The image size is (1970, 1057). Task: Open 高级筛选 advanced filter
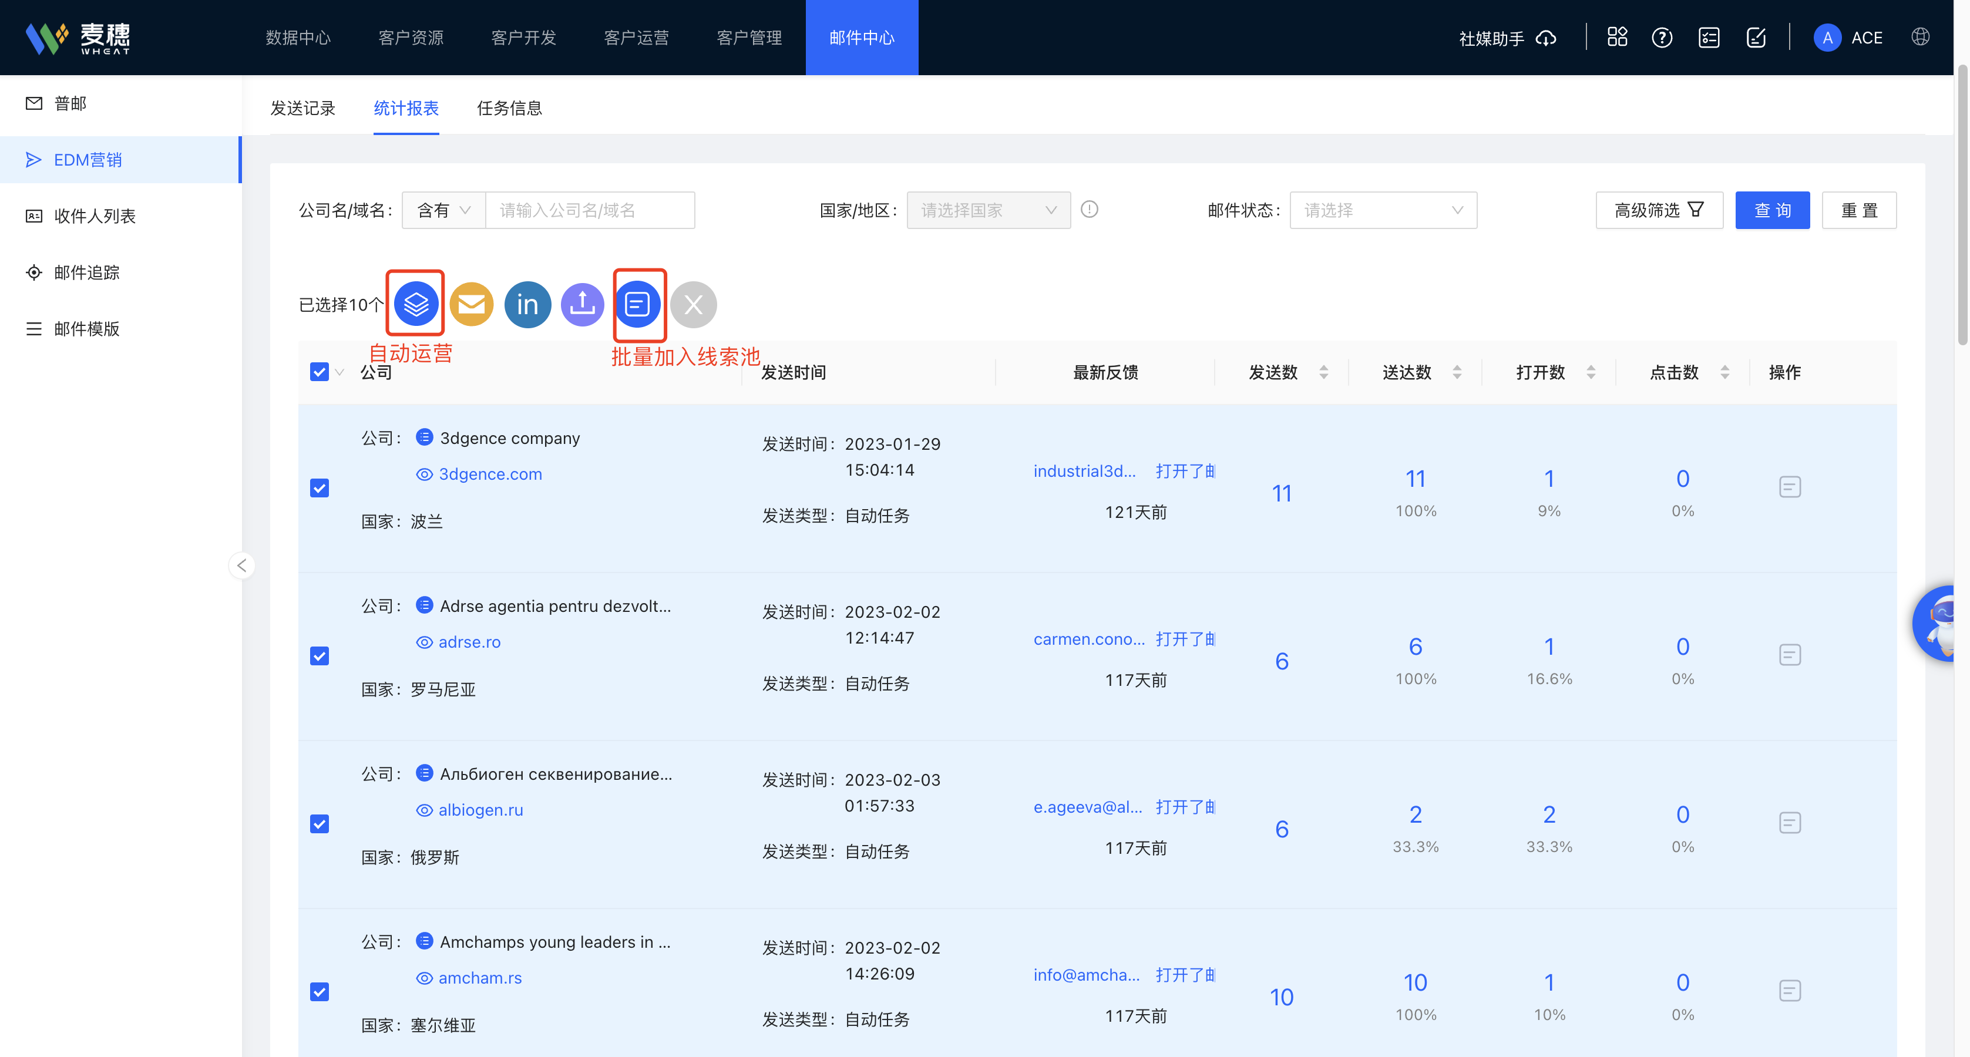tap(1659, 210)
